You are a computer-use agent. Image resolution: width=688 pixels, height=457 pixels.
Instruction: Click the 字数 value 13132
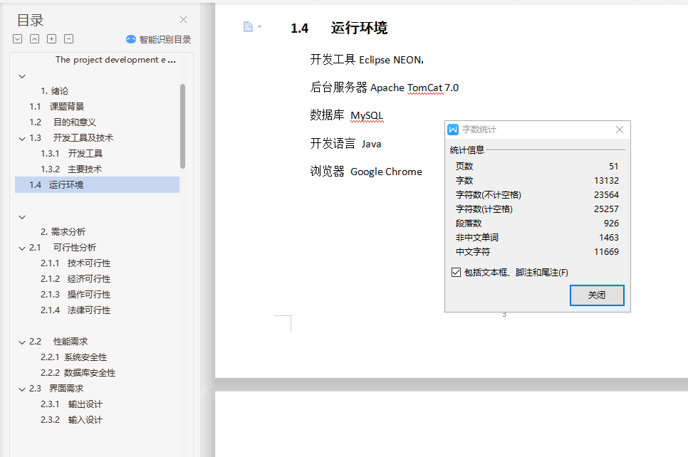[606, 181]
